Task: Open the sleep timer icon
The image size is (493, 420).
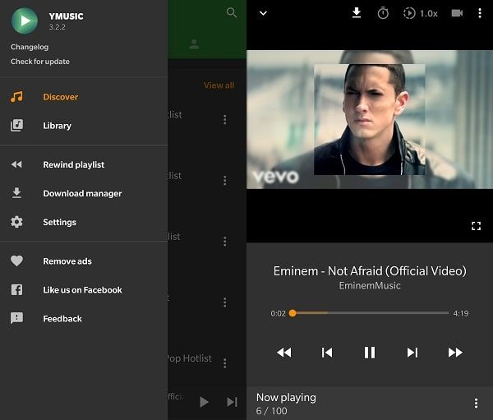Action: tap(383, 13)
